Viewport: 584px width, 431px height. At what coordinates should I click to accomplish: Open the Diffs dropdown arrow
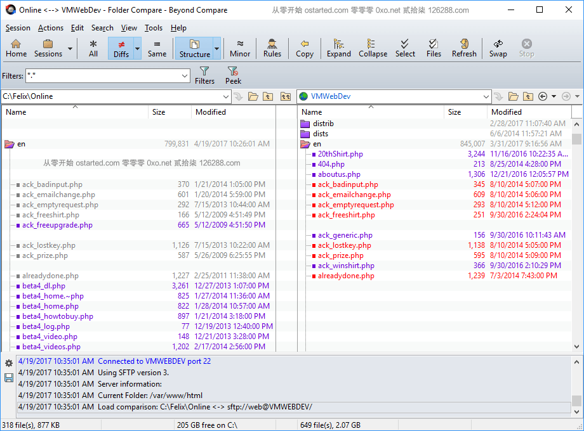pos(138,48)
